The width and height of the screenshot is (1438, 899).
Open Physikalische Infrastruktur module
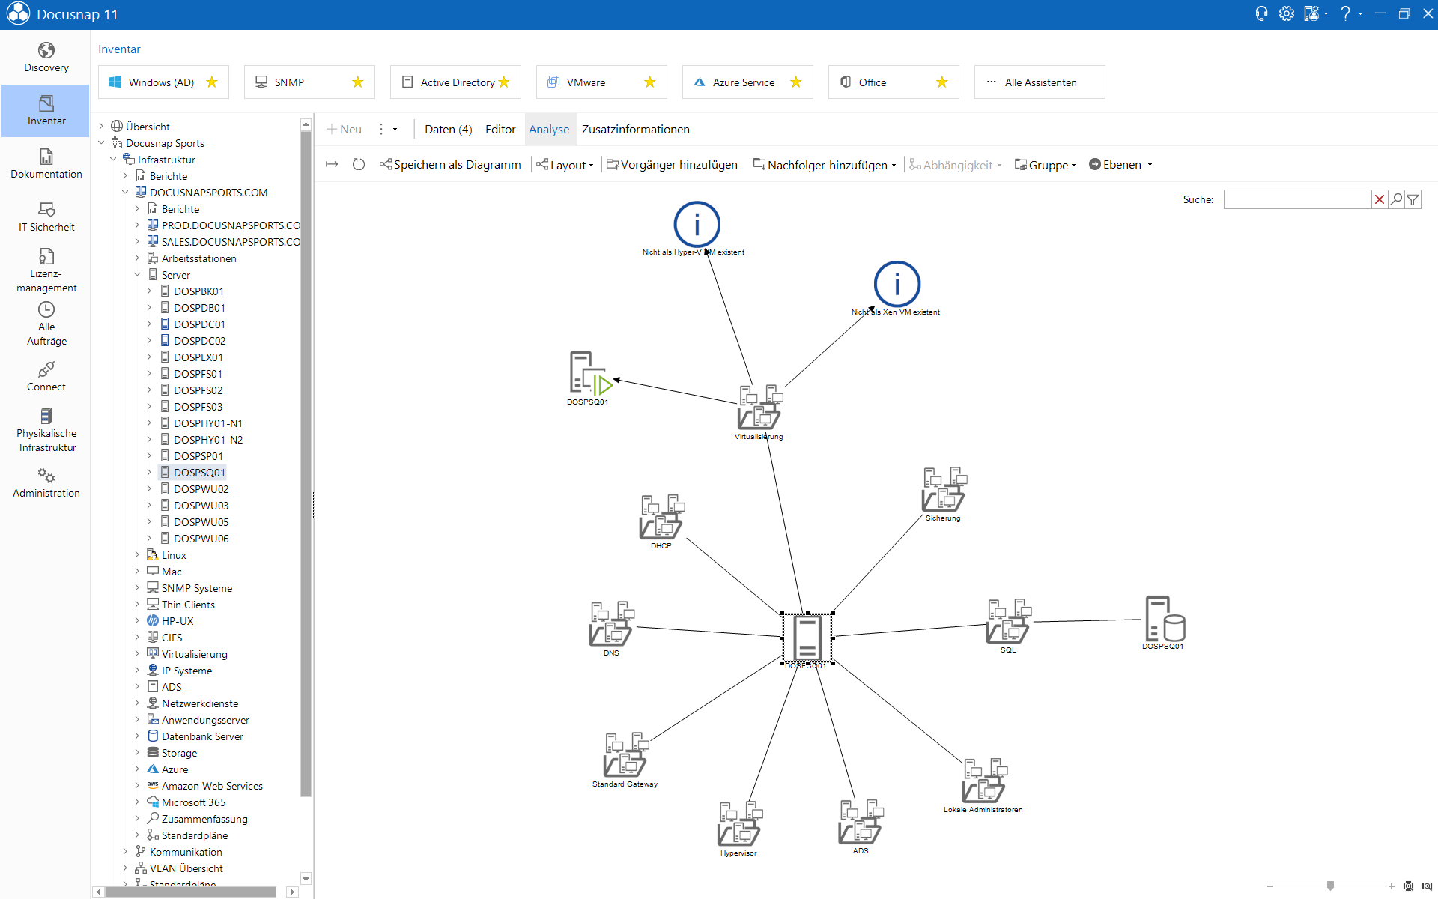(46, 430)
